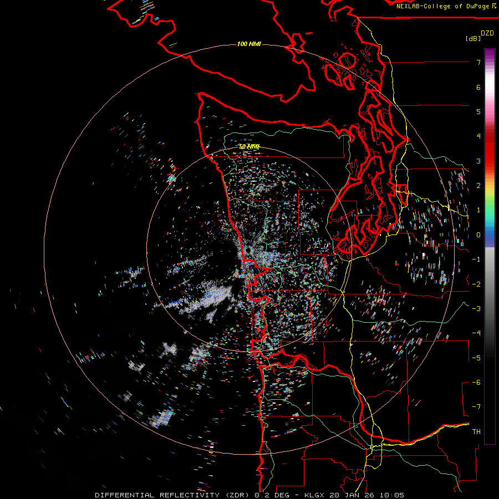Click the vertical ZDR color bar

pos(490,246)
